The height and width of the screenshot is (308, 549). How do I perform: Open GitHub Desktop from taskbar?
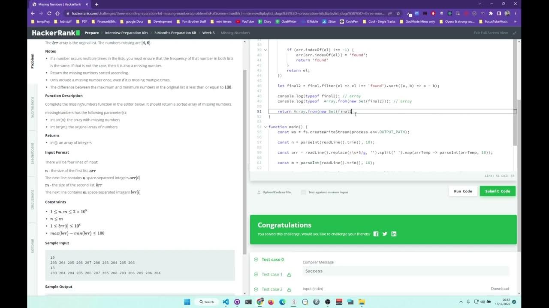237,302
